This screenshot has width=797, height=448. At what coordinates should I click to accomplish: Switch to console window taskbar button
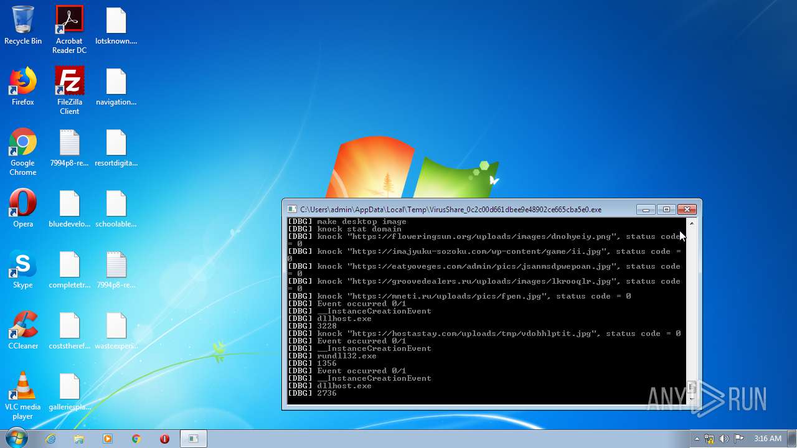[x=194, y=439]
